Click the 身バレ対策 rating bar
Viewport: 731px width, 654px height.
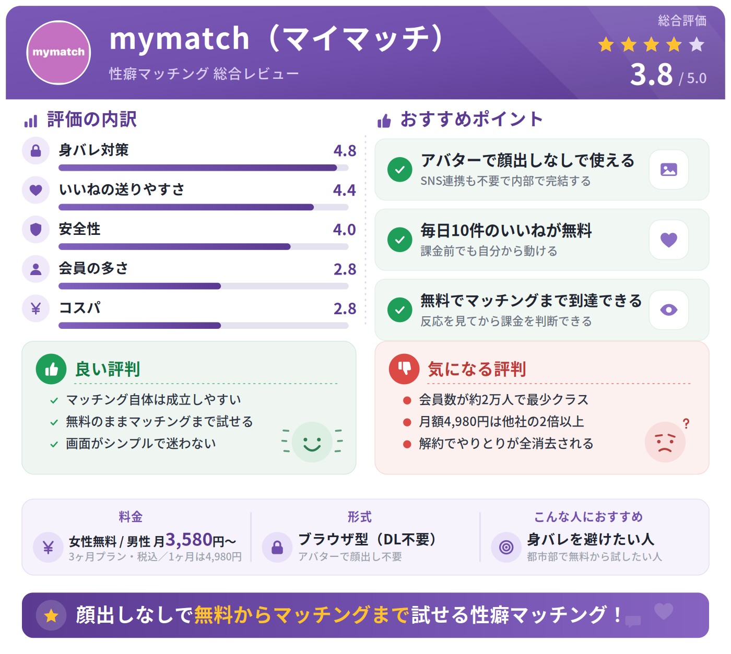tap(204, 168)
